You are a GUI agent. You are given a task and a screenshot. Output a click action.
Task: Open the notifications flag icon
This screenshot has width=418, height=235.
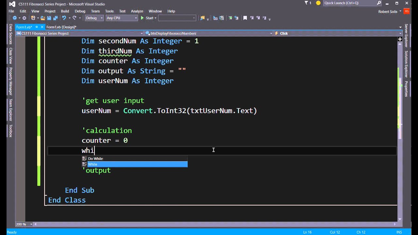(x=307, y=3)
